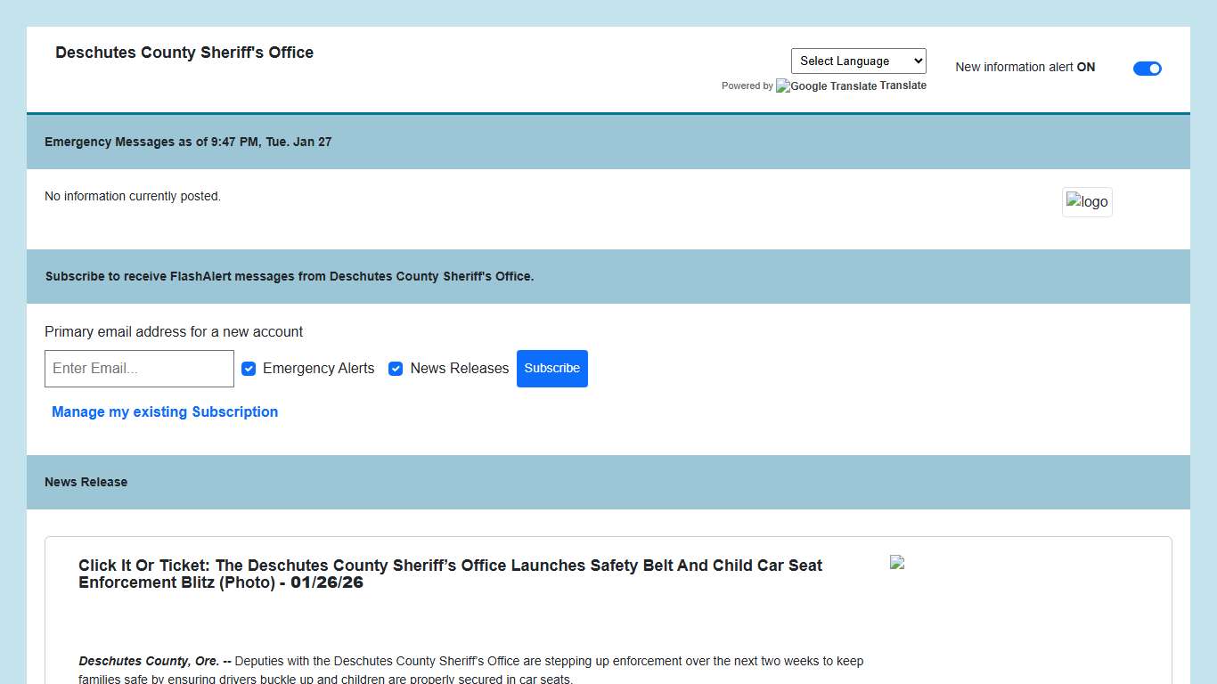Click the Powered by Google Translate link
Screen dimensions: 1217x684
point(824,85)
